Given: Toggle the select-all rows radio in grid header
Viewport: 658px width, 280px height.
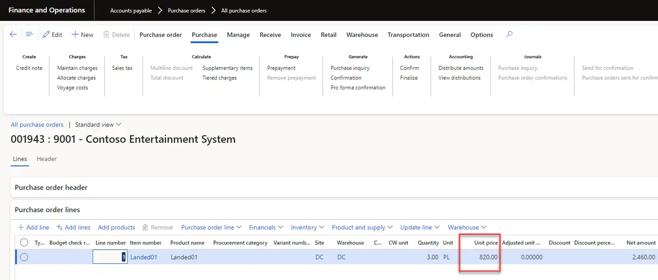Looking at the screenshot, I should [24, 243].
